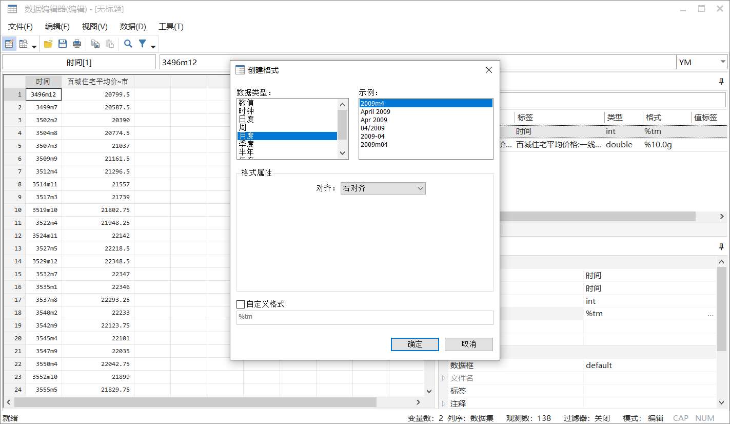This screenshot has height=424, width=730.
Task: Click the ellipsis button beside %tm property
Action: (711, 314)
